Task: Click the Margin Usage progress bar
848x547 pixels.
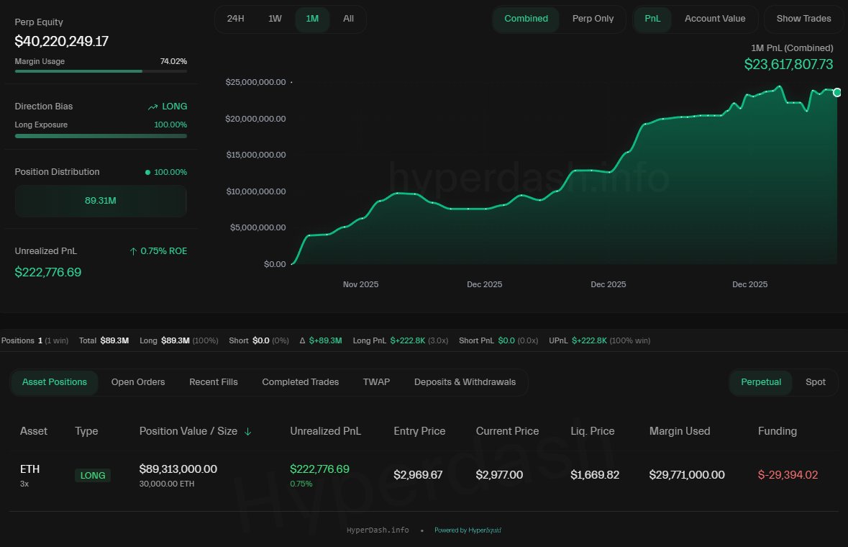Action: click(101, 71)
